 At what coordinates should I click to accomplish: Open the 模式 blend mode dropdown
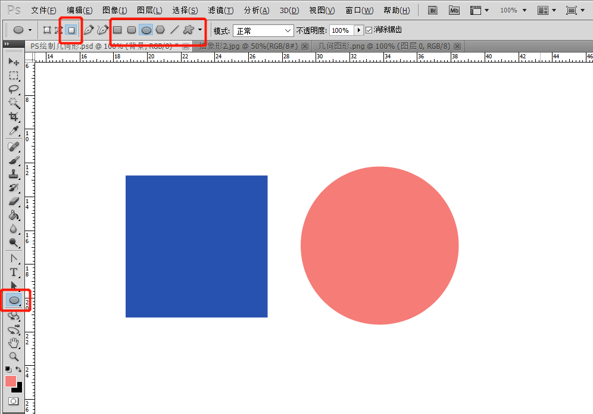[x=263, y=30]
